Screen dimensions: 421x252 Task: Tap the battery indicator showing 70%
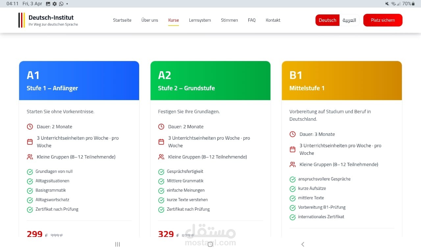point(409,4)
